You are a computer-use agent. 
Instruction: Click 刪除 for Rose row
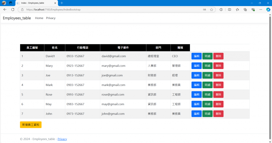[218, 94]
